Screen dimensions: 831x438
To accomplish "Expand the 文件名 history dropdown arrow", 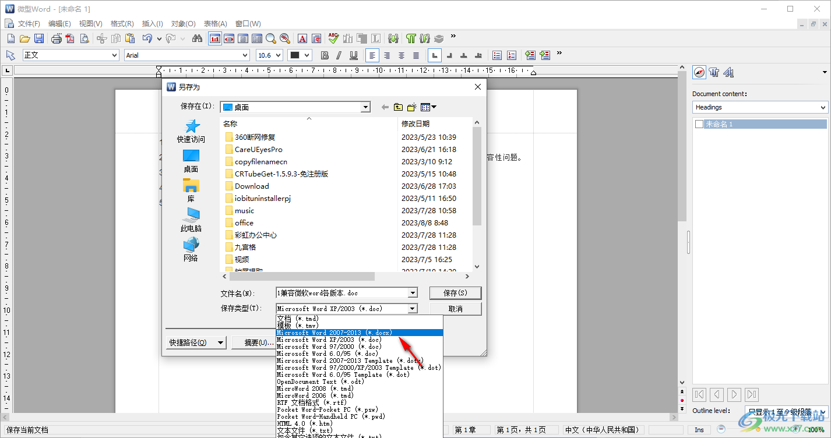I will click(413, 293).
